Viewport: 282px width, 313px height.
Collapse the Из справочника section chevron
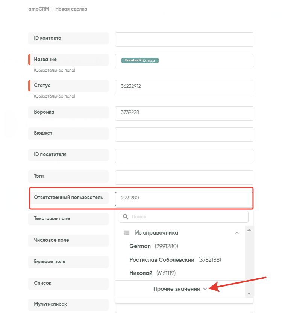click(x=237, y=233)
